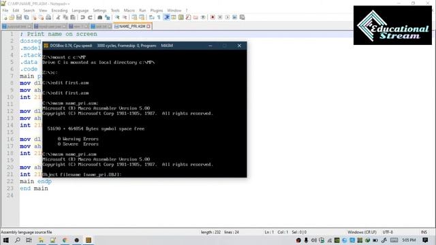Click the UTF-8 encoding status entry

pos(388,232)
